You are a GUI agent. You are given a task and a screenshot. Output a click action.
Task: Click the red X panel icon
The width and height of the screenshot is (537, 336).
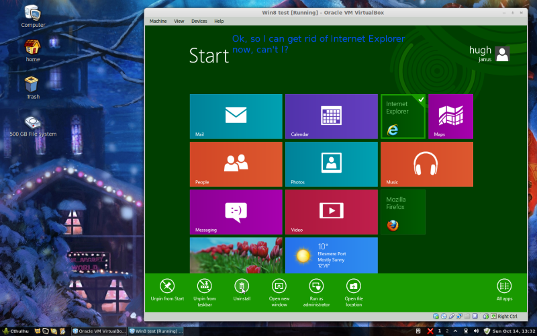point(430,331)
